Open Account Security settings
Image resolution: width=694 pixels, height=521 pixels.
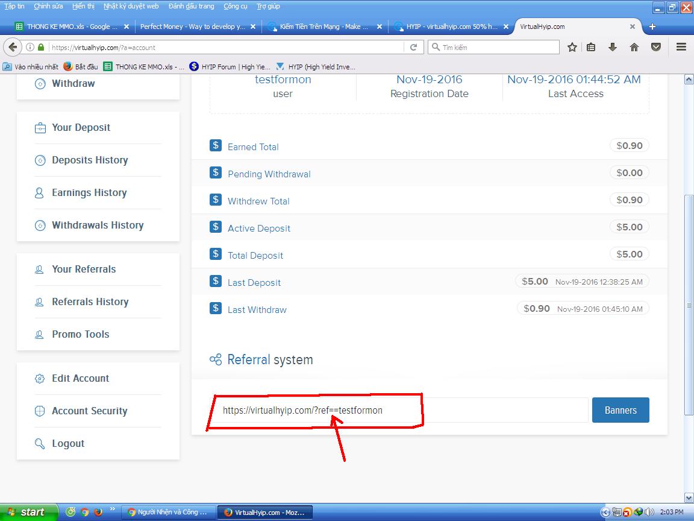coord(89,411)
